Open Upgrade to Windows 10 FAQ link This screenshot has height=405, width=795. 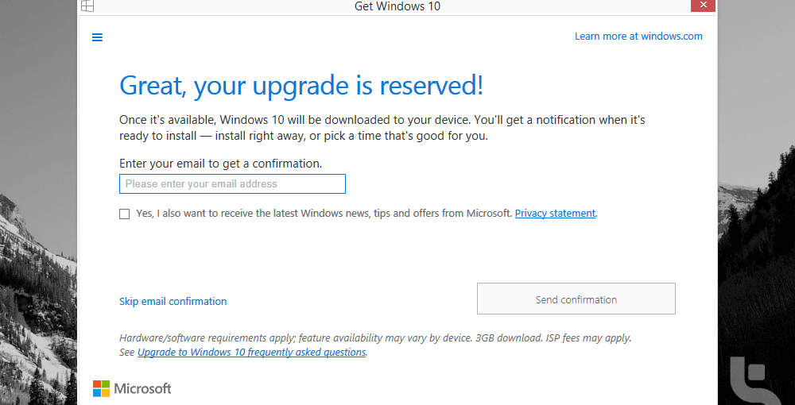coord(251,353)
